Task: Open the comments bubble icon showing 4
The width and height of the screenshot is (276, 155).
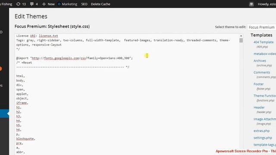Action: coord(32,4)
